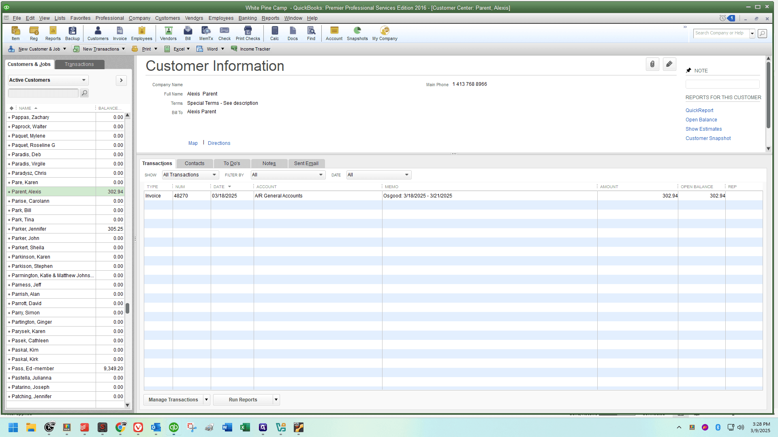
Task: Open the Vendors toolbar icon
Action: [168, 33]
